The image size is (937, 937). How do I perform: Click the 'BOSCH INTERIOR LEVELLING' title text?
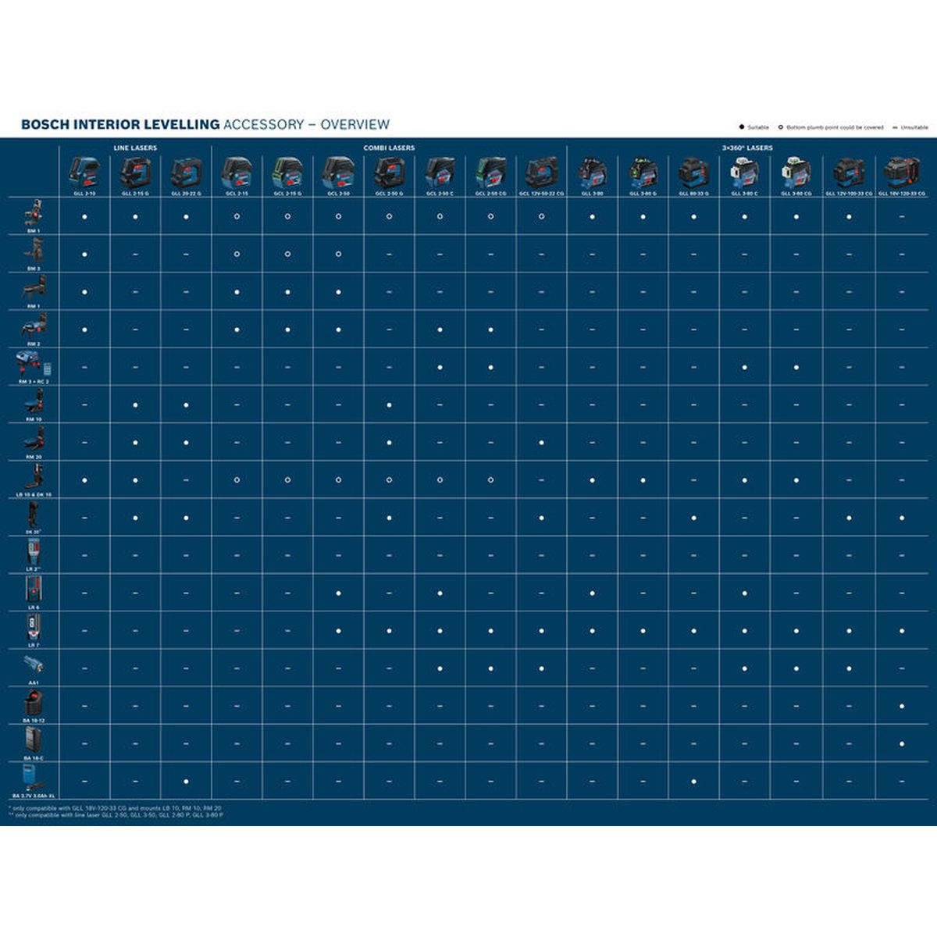[x=120, y=124]
